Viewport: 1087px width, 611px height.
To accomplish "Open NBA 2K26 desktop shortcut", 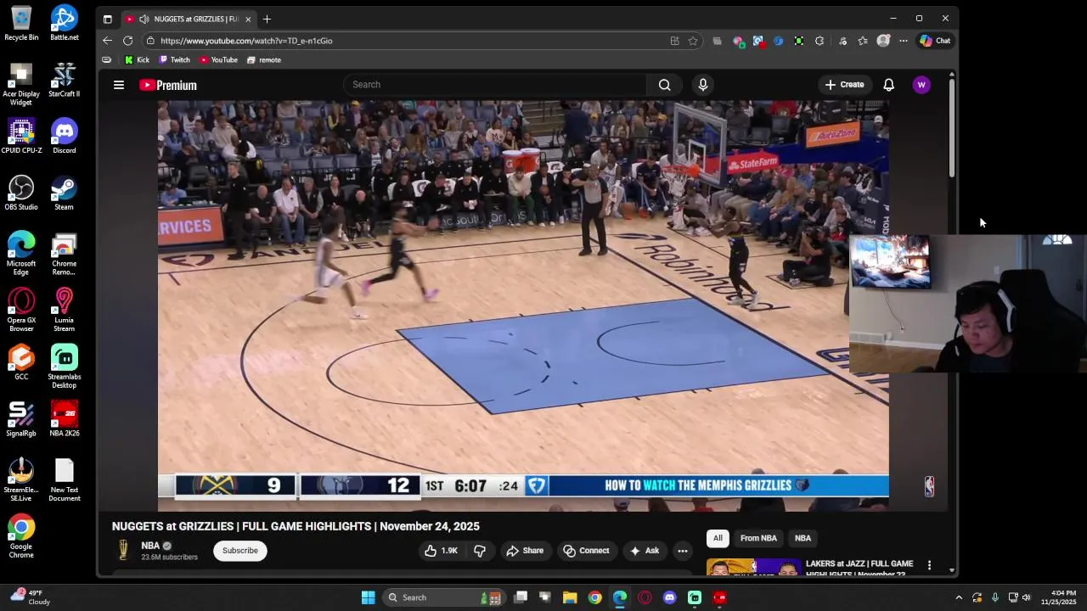I will pos(64,419).
